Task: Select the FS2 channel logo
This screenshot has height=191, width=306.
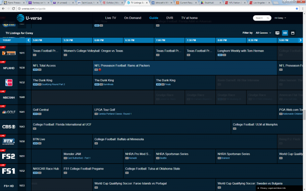Action: coord(9,156)
